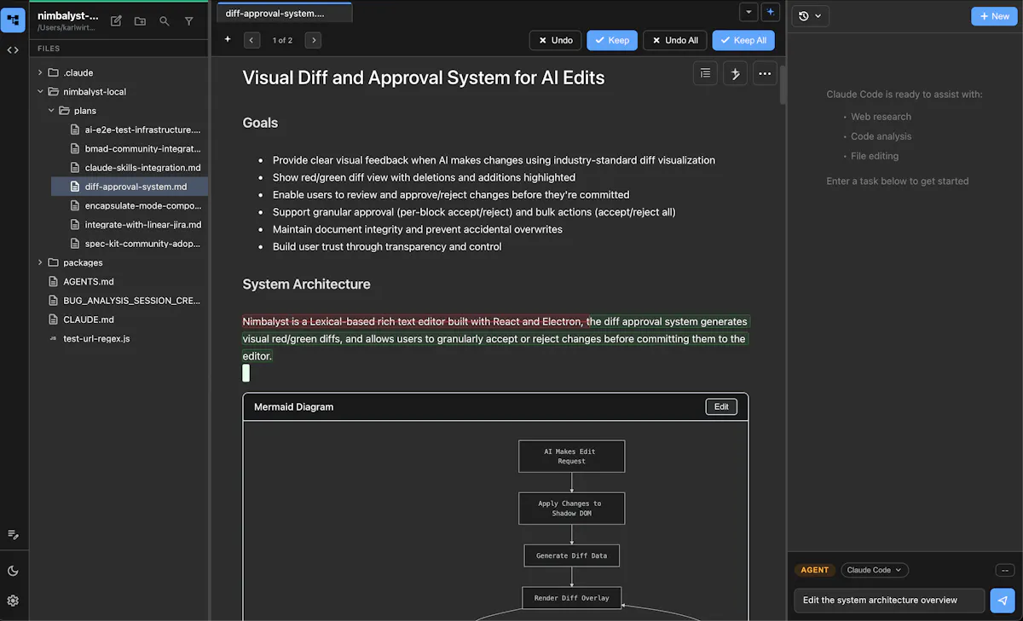Click the document scrollbar thumb
This screenshot has height=621, width=1023.
click(x=783, y=84)
